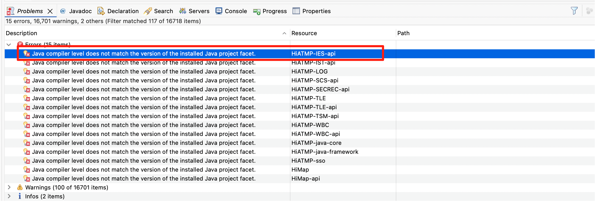Switch to the Declaration tab
This screenshot has width=595, height=201.
pos(123,11)
